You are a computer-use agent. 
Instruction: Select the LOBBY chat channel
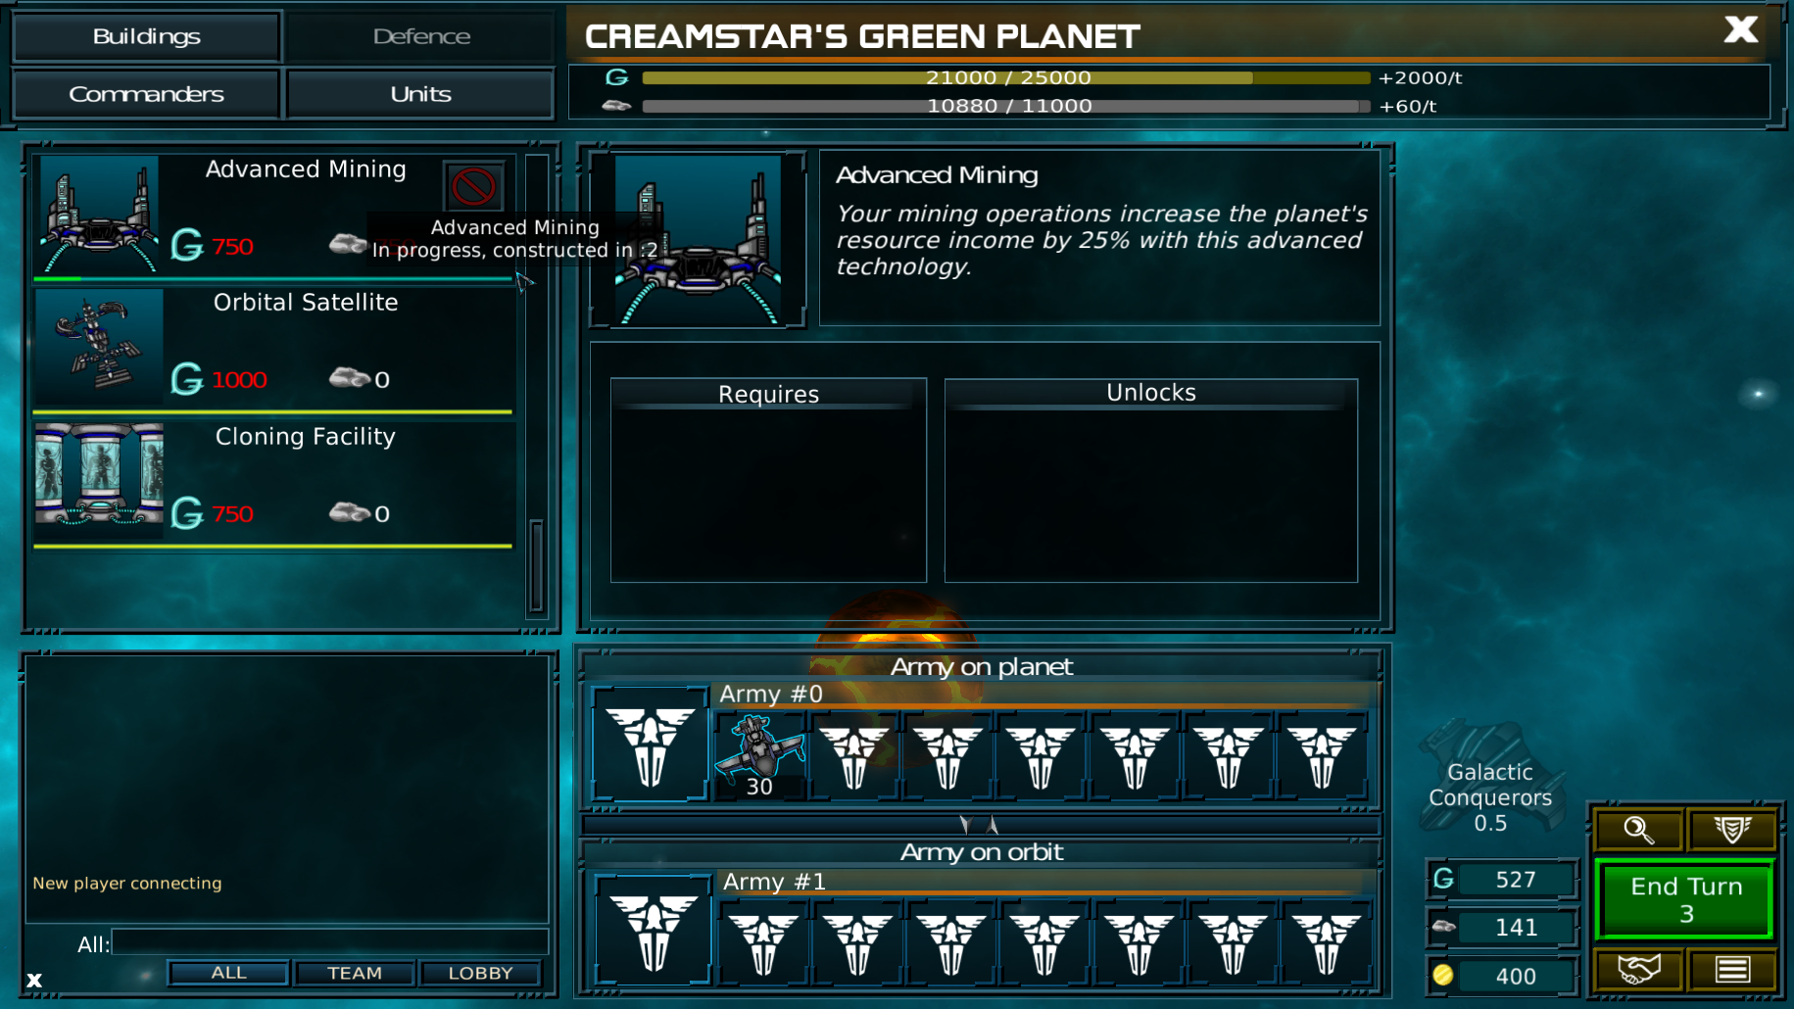point(480,973)
